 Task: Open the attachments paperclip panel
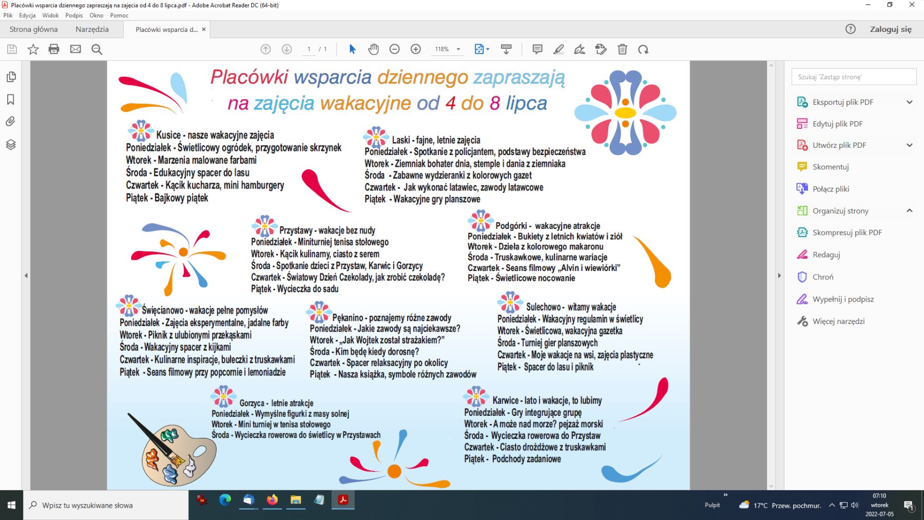pyautogui.click(x=11, y=122)
